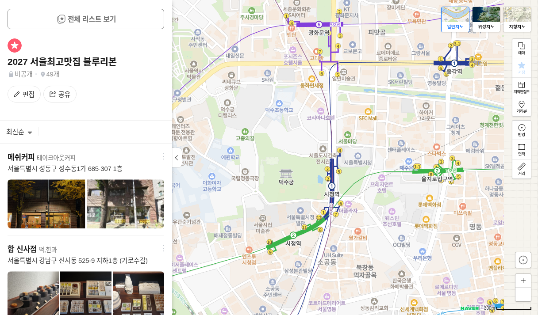Open first 합 신사점 photo

[33, 293]
